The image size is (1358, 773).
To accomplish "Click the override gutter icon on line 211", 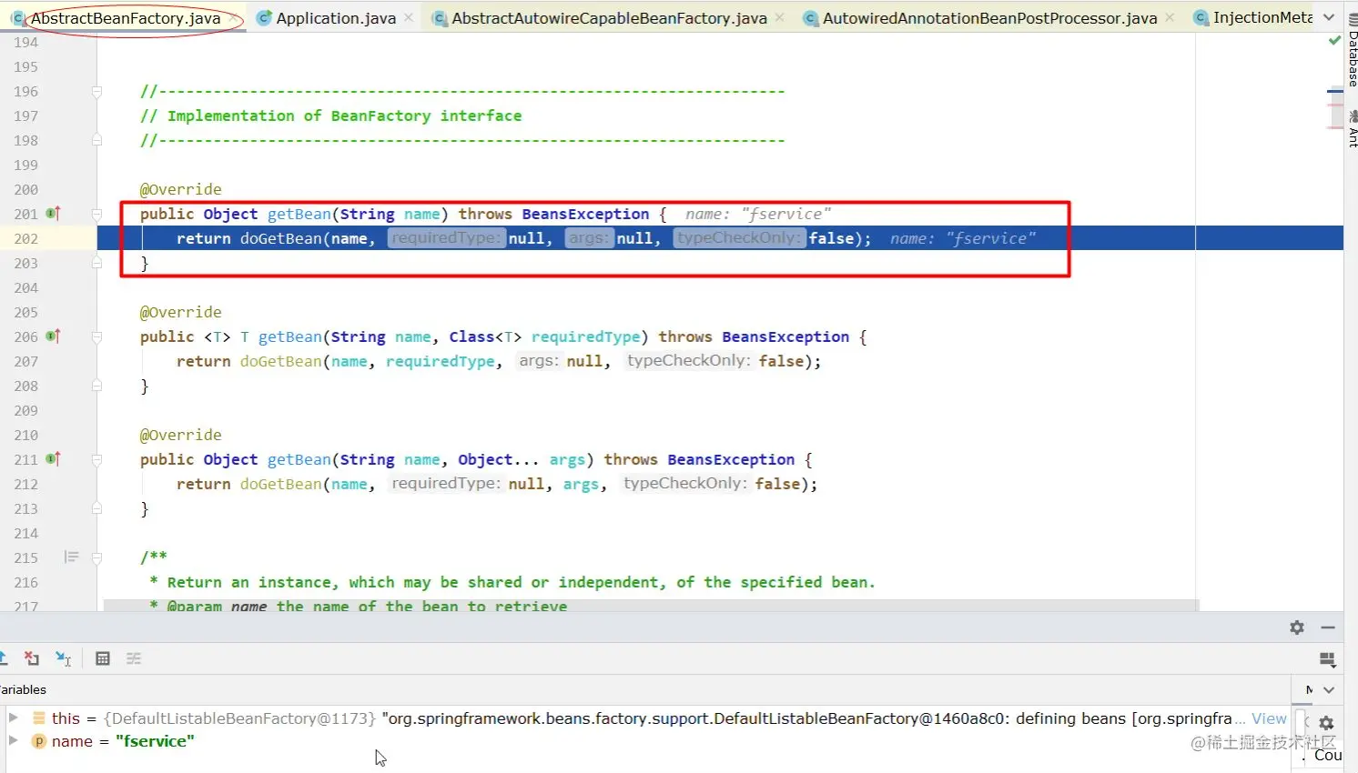I will (54, 459).
